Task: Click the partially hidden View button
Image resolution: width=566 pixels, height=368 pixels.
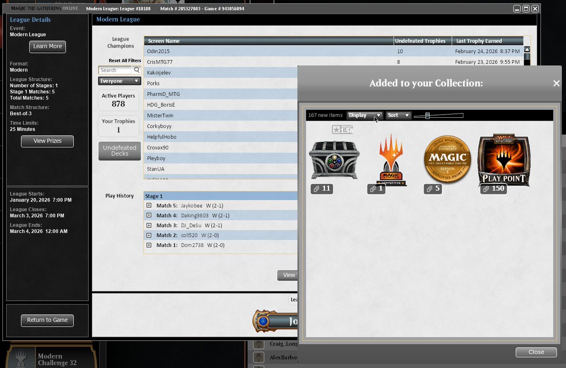Action: pyautogui.click(x=288, y=275)
